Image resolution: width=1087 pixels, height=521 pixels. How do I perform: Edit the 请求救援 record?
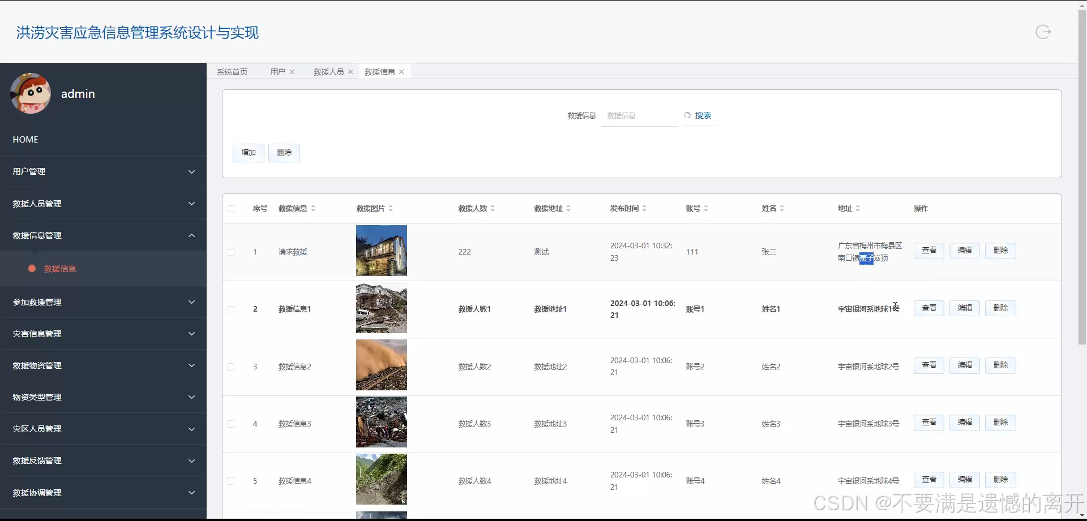tap(965, 251)
